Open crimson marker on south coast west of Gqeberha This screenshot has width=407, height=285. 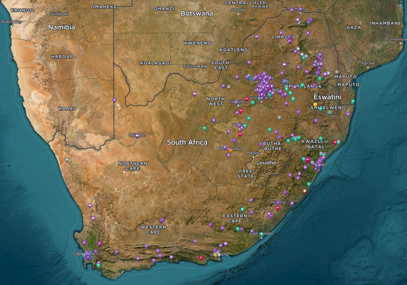201,258
